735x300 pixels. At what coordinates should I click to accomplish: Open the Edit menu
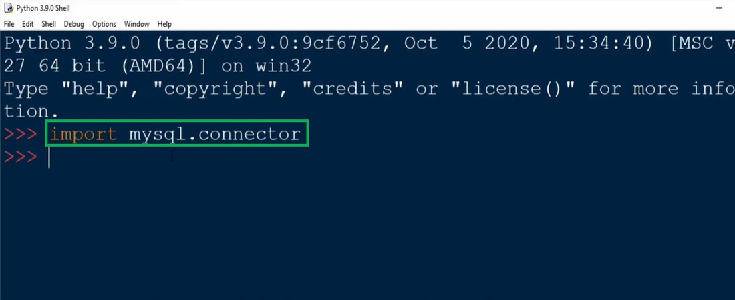(27, 24)
